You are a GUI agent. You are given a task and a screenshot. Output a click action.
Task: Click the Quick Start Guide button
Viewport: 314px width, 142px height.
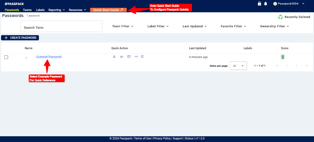click(108, 10)
